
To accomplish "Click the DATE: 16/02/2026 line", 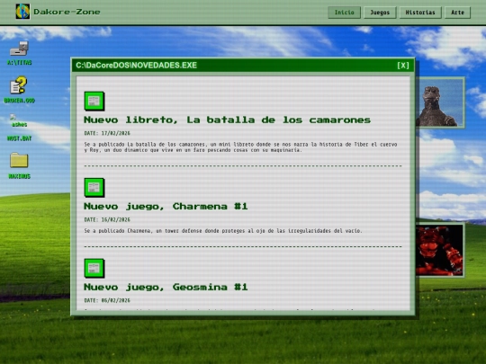I will 107,220.
